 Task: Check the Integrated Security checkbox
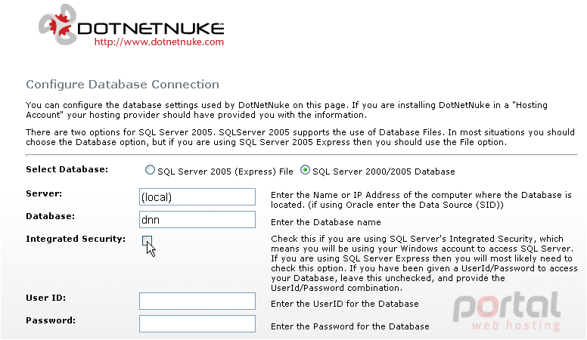[147, 240]
